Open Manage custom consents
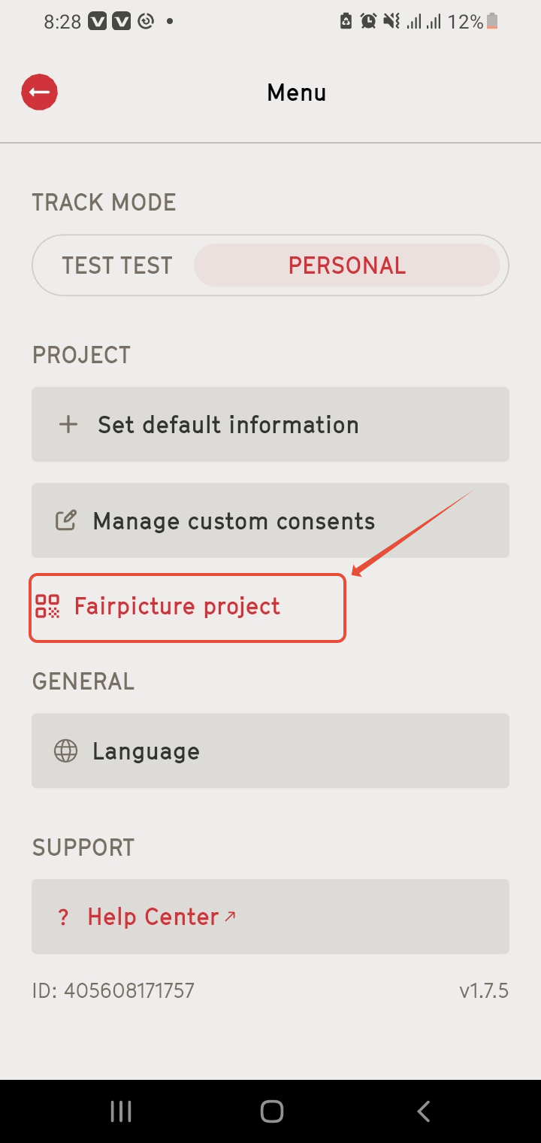541x1143 pixels. 270,520
